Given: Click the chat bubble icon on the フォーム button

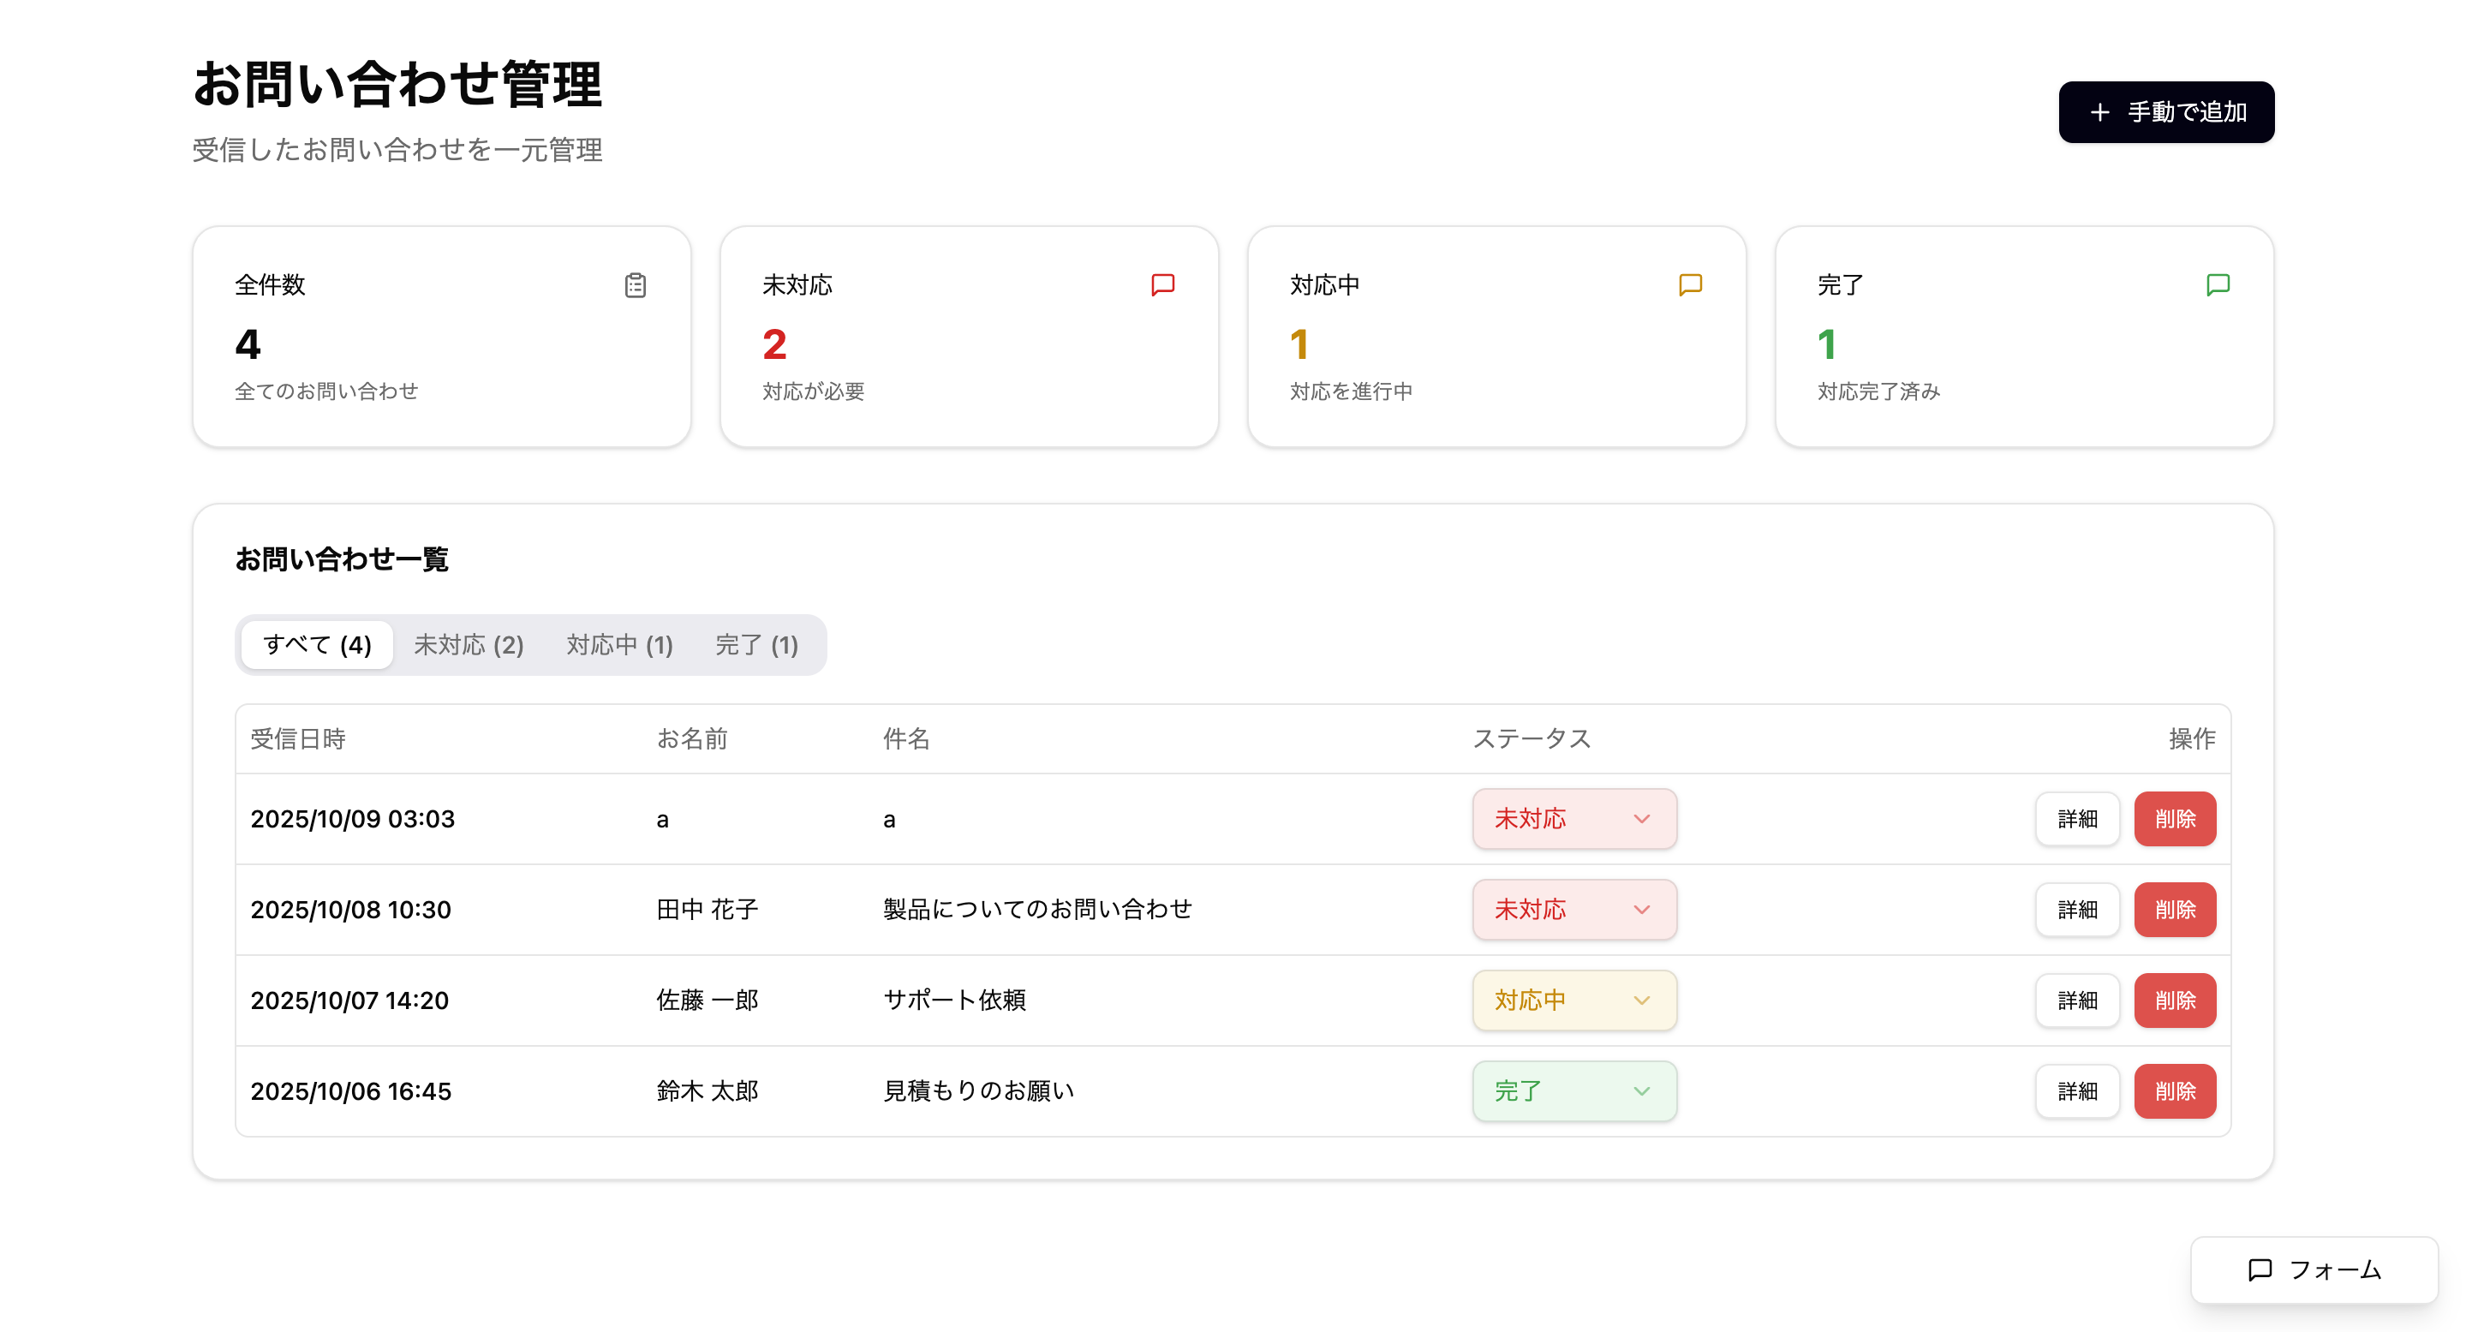Looking at the screenshot, I should [2260, 1270].
